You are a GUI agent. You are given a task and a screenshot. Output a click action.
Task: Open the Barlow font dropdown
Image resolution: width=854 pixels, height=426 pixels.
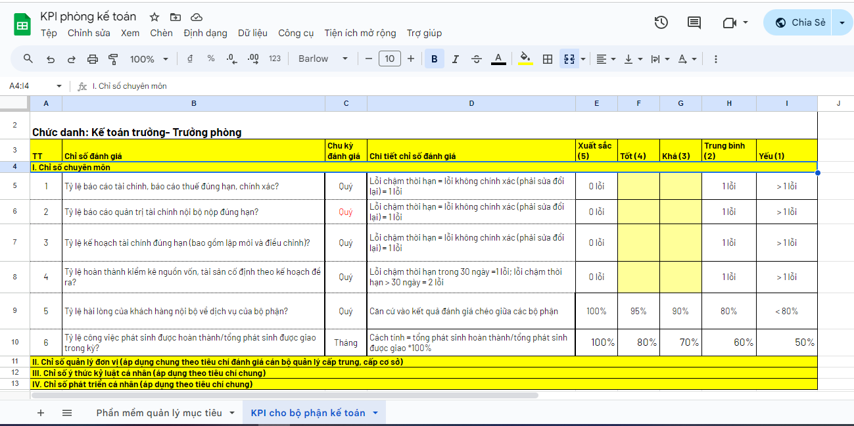323,59
